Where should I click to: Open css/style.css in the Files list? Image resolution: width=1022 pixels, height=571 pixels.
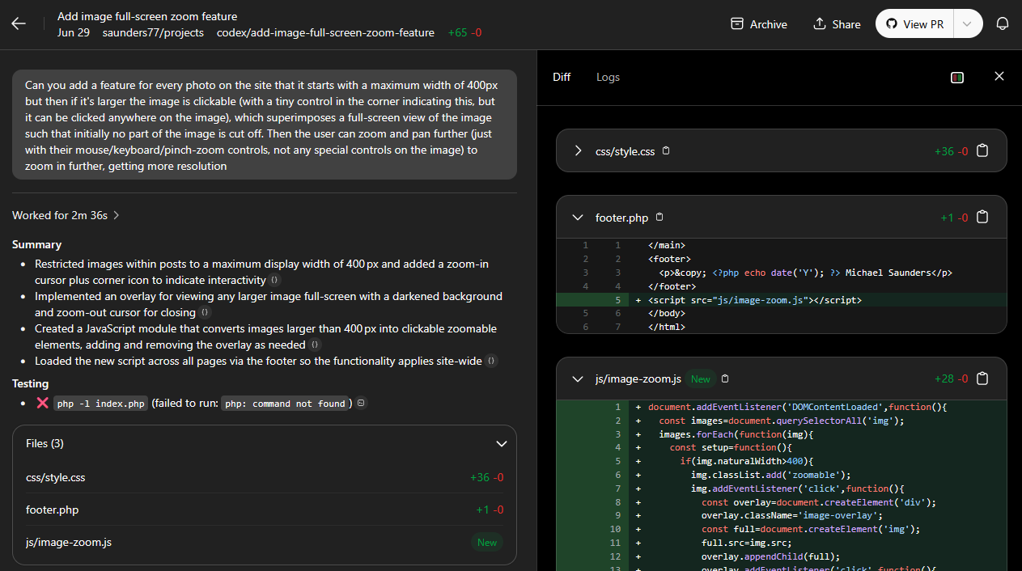[265, 477]
